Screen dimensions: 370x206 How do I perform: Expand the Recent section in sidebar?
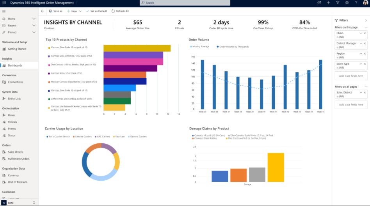(34, 26)
